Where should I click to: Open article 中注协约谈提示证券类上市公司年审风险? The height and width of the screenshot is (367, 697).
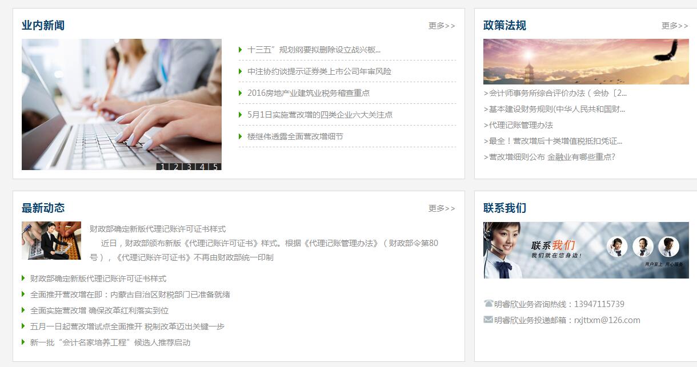tap(319, 71)
